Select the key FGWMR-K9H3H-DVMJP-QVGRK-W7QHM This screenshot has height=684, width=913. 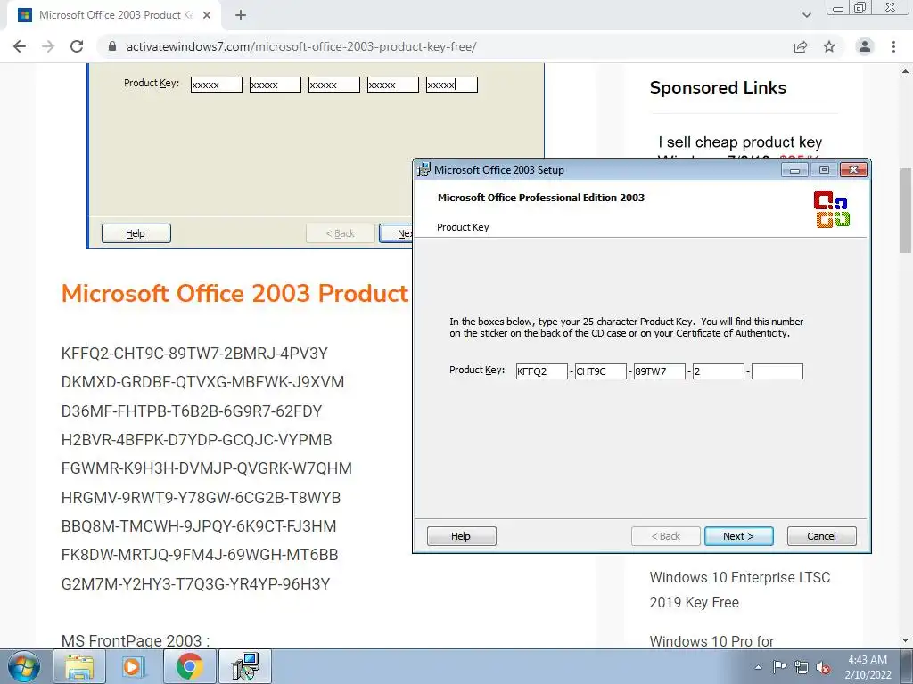207,468
